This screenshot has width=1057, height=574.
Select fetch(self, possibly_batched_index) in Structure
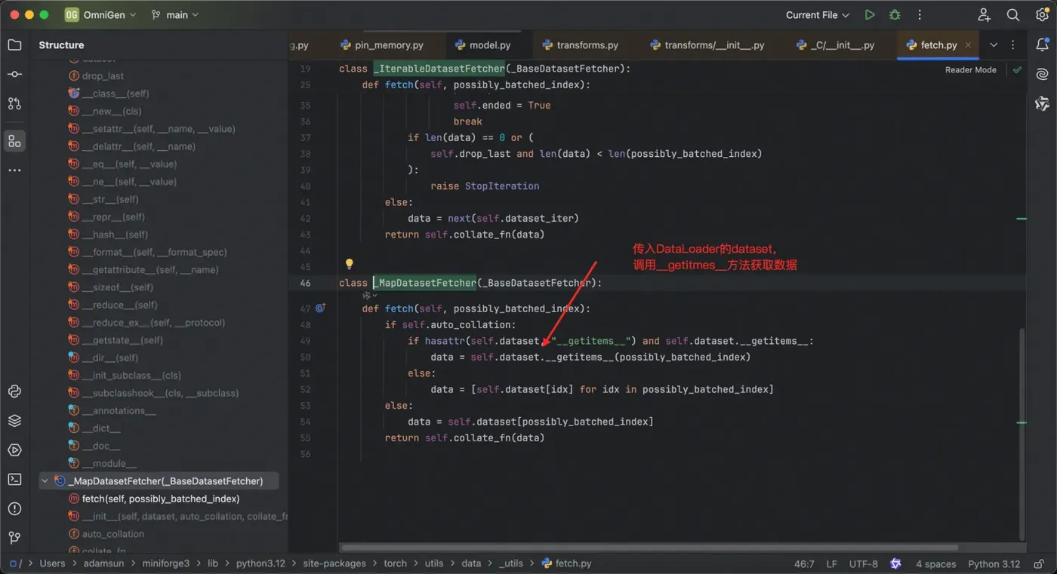point(161,499)
